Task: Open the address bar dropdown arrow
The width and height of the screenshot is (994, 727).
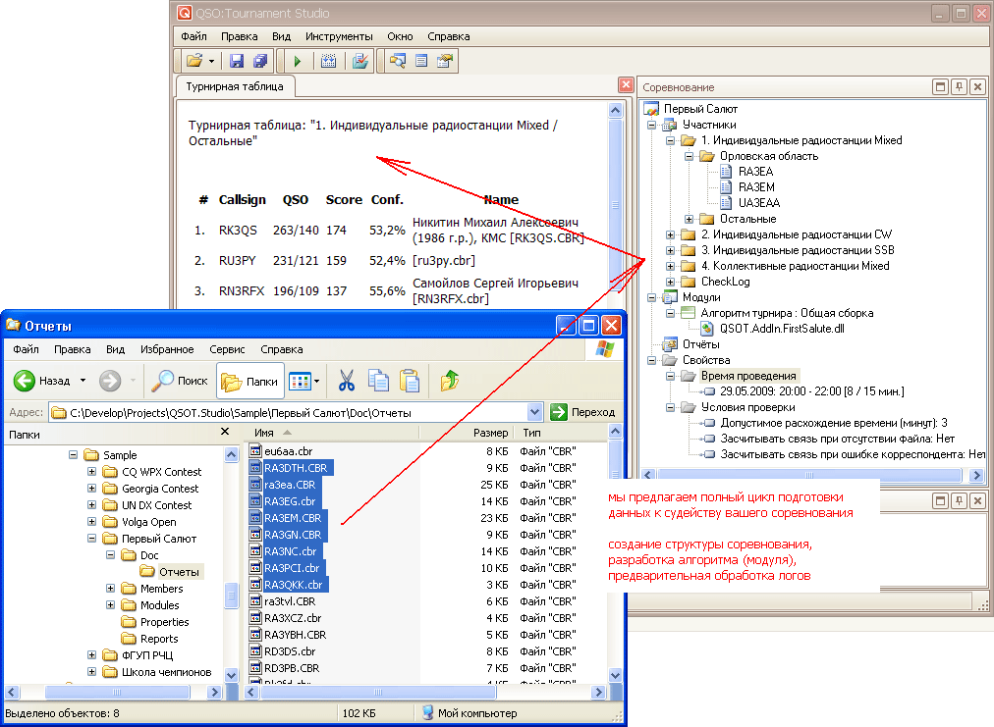Action: click(535, 412)
